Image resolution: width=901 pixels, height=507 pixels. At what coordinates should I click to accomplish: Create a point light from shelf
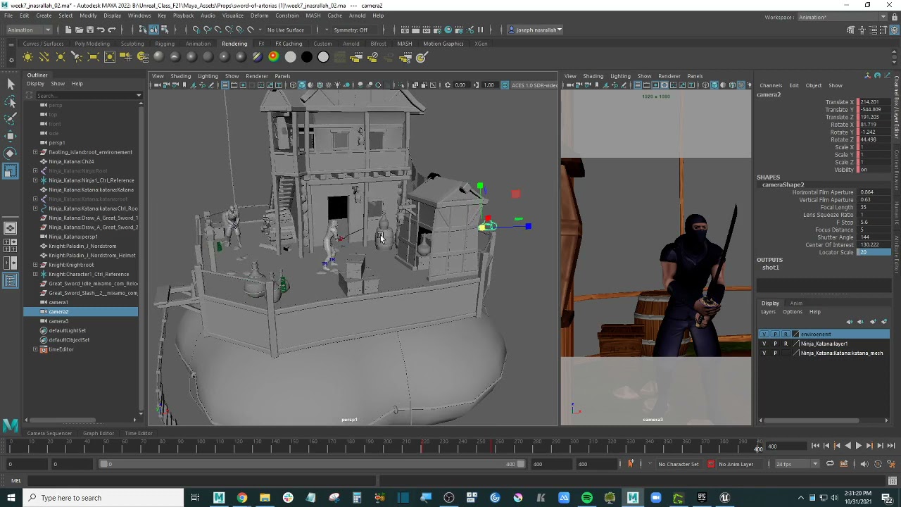61,57
